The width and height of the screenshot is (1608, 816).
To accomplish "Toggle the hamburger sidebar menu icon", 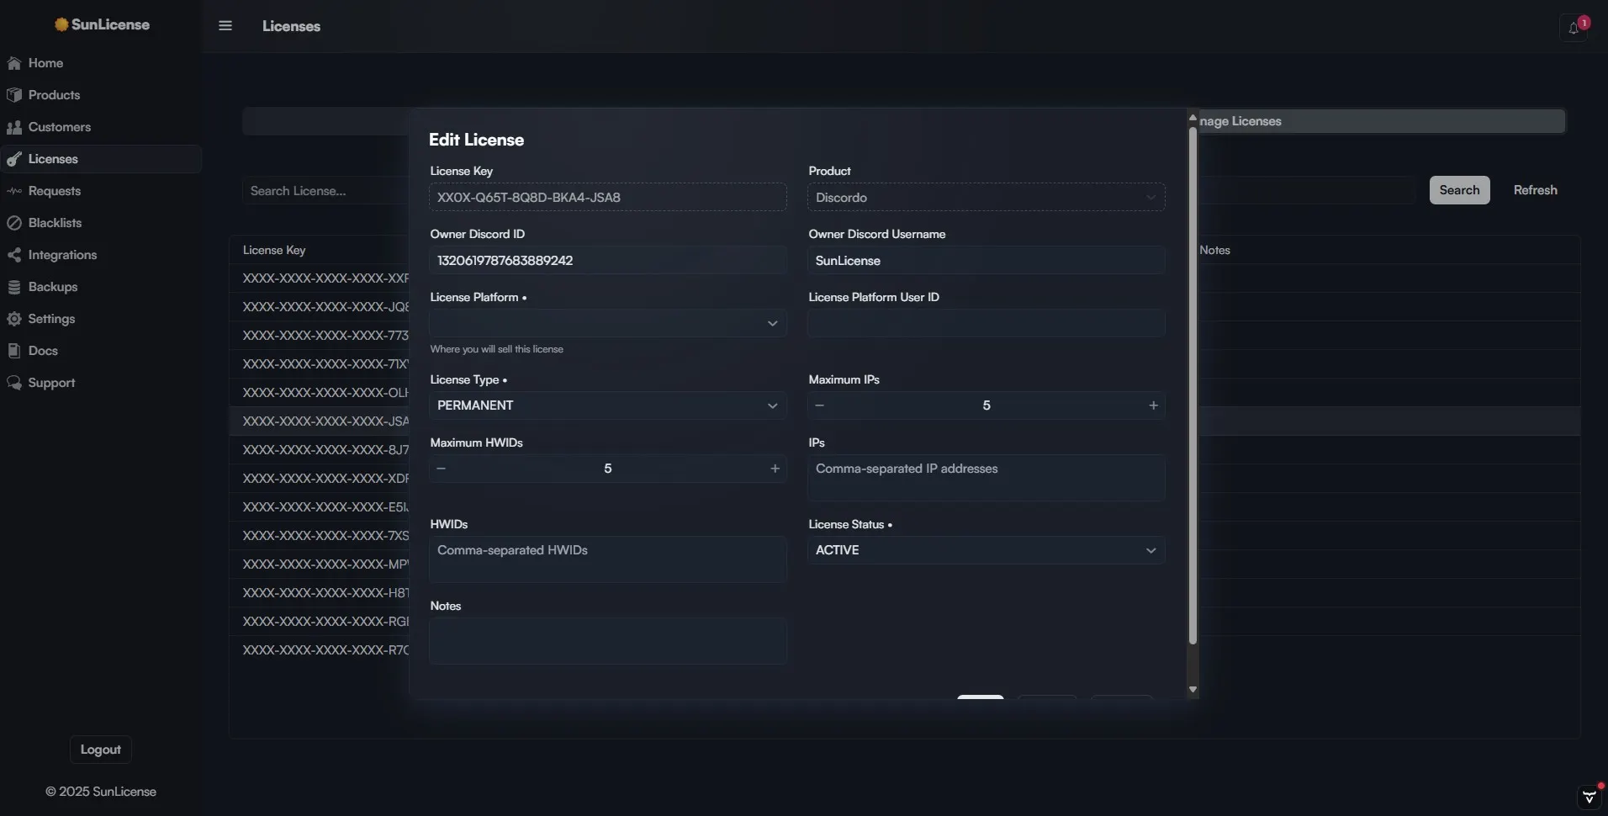I will 225,26.
